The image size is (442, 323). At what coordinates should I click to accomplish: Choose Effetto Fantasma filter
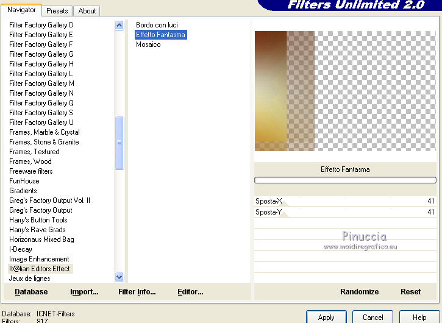[160, 35]
